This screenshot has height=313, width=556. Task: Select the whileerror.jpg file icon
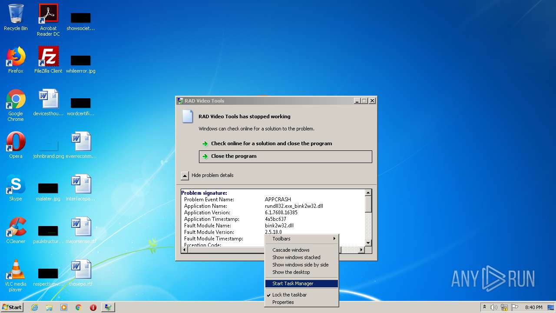(x=81, y=64)
